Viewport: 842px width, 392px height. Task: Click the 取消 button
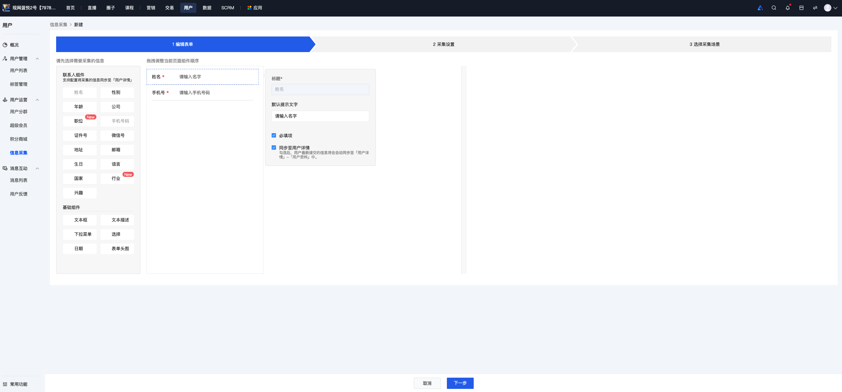tap(427, 383)
